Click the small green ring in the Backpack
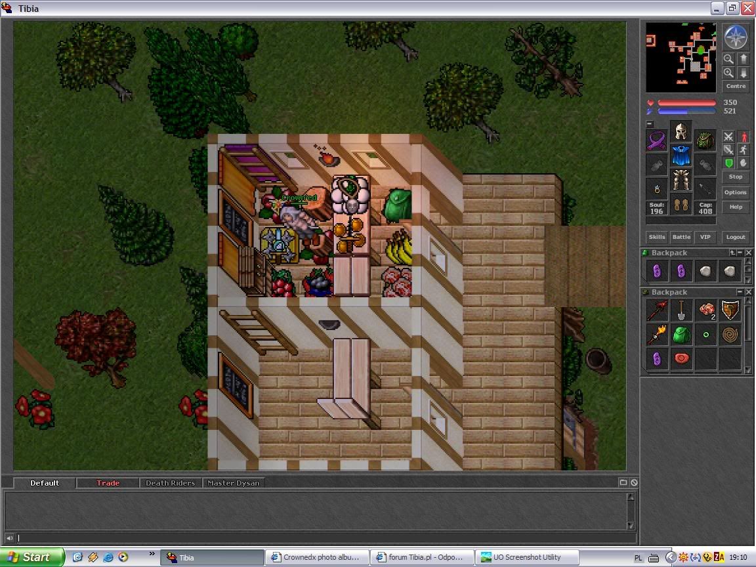 [706, 335]
